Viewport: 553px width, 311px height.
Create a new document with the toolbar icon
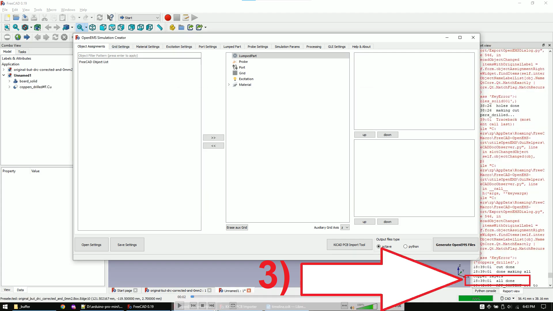pyautogui.click(x=7, y=18)
